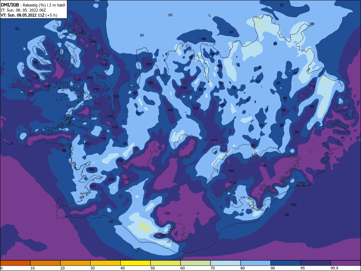Click the title text 'DMI/IGB : Rakastig (%) í 2 m hæð'
Screen dimensions: 361x271
[33, 5]
